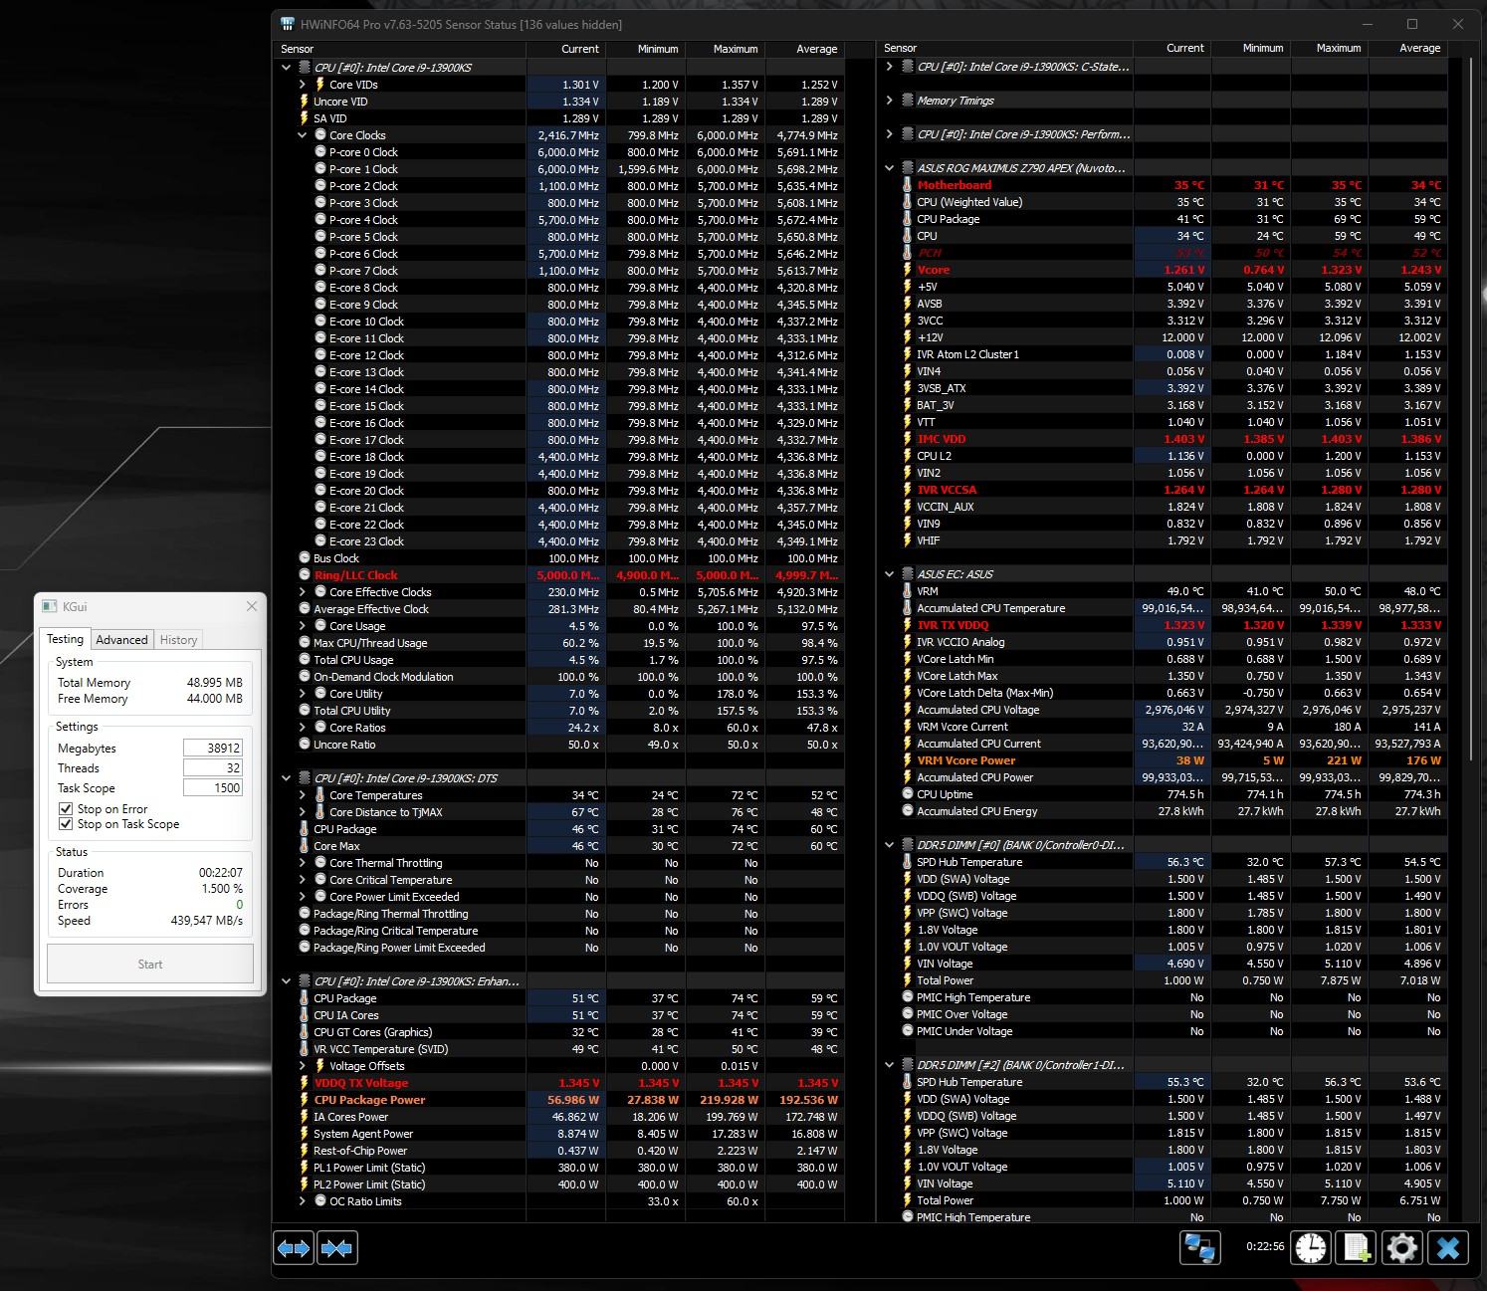
Task: Click the VRM thermometer icon
Action: pyautogui.click(x=907, y=591)
